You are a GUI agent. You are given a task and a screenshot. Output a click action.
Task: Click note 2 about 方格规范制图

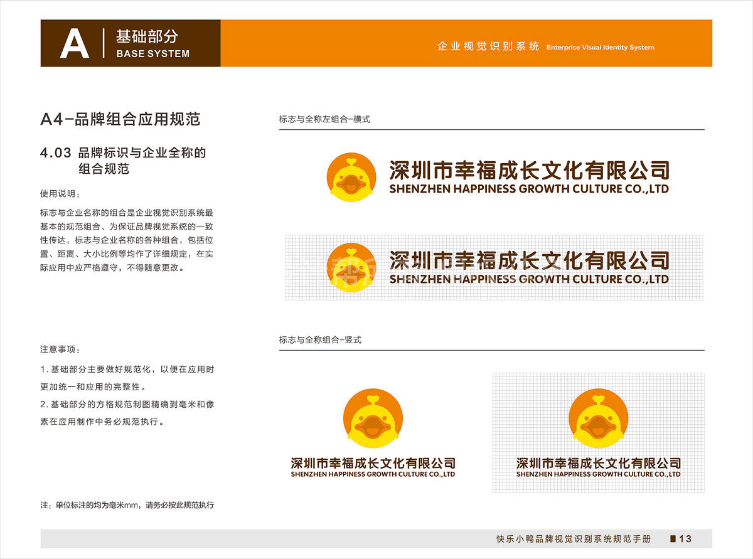click(127, 413)
